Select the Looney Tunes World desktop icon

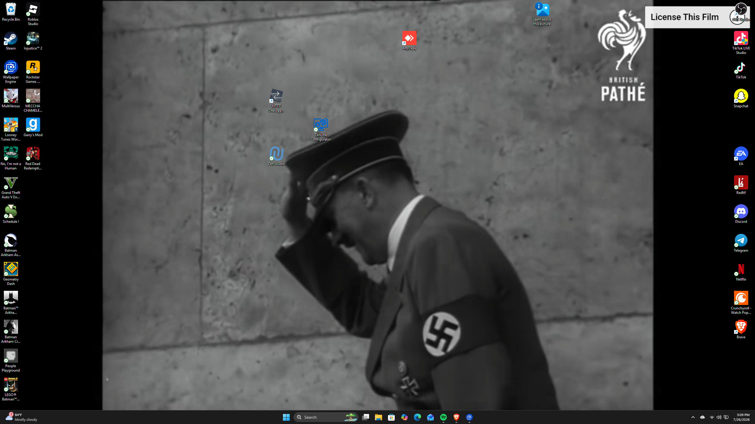(11, 130)
